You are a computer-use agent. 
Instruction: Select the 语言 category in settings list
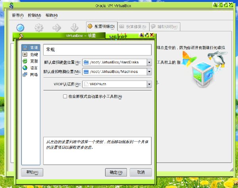tap(31, 68)
